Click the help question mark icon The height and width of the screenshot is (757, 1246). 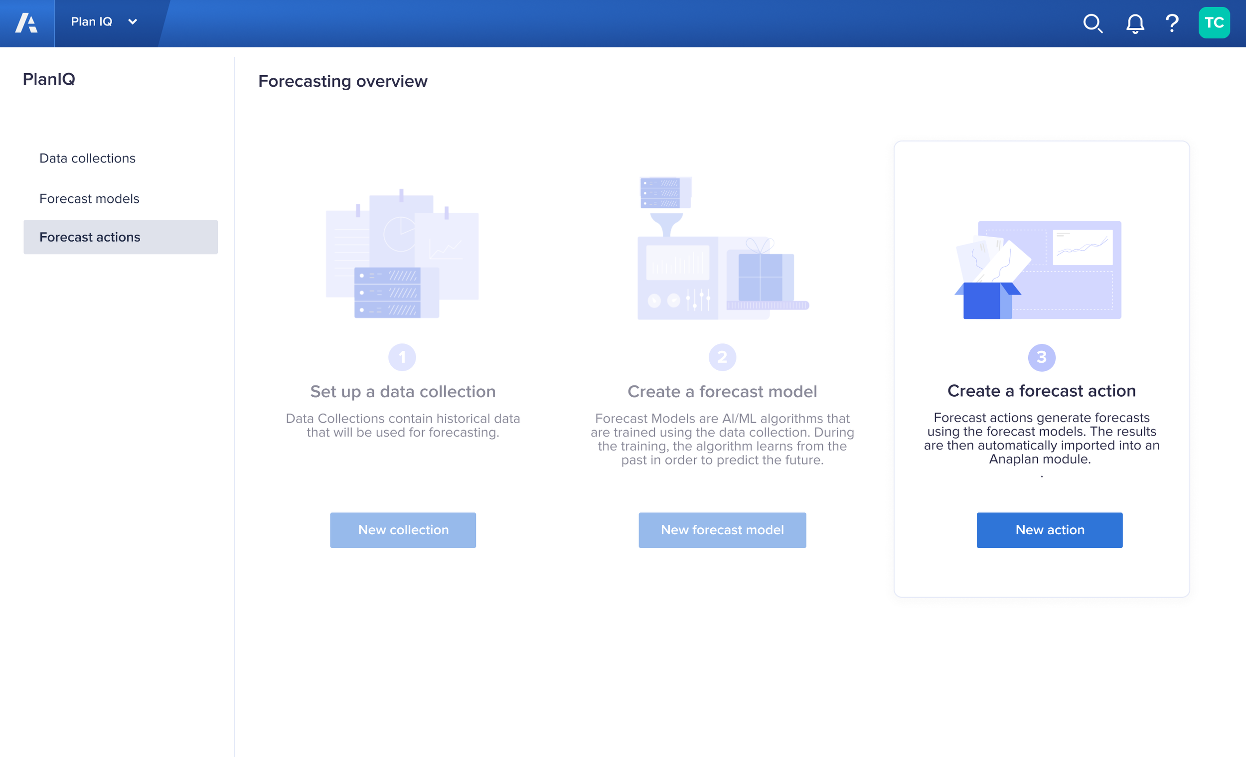1172,23
